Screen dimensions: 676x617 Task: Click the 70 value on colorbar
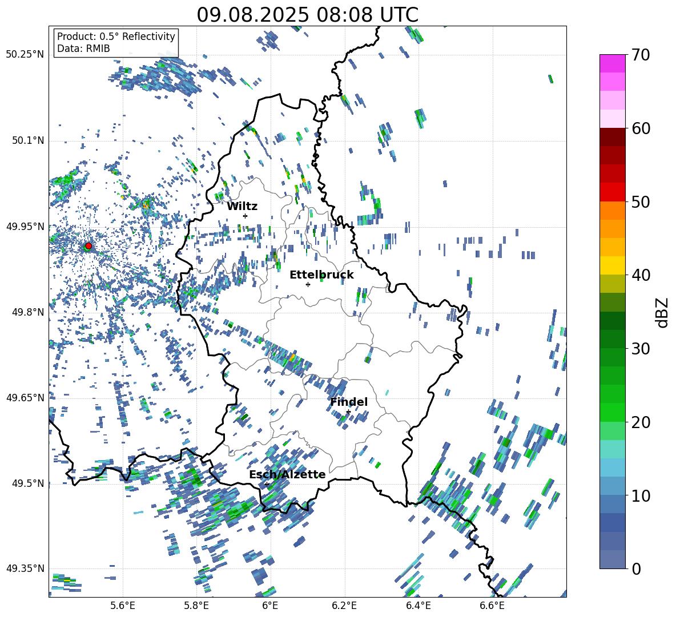[640, 55]
